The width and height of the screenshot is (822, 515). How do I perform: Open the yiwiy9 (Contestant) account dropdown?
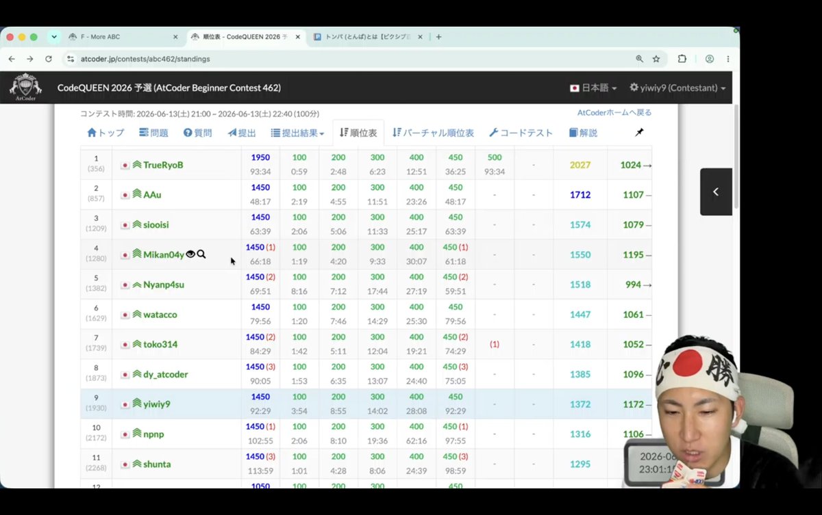pyautogui.click(x=677, y=88)
